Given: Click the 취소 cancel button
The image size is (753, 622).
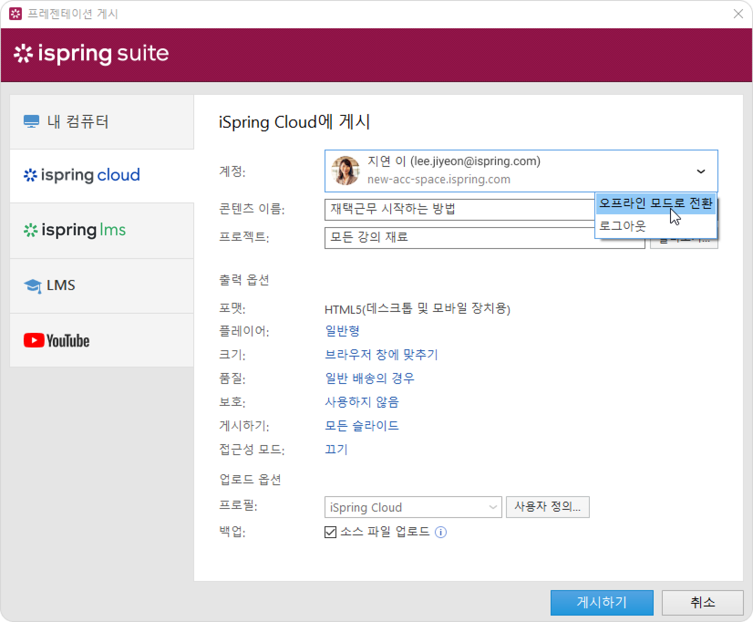Looking at the screenshot, I should point(702,602).
